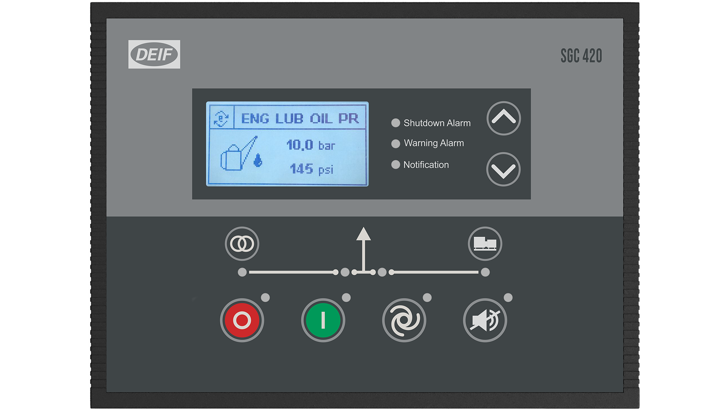Image resolution: width=728 pixels, height=409 pixels.
Task: Select the 10.0 bar pressure reading
Action: [311, 145]
